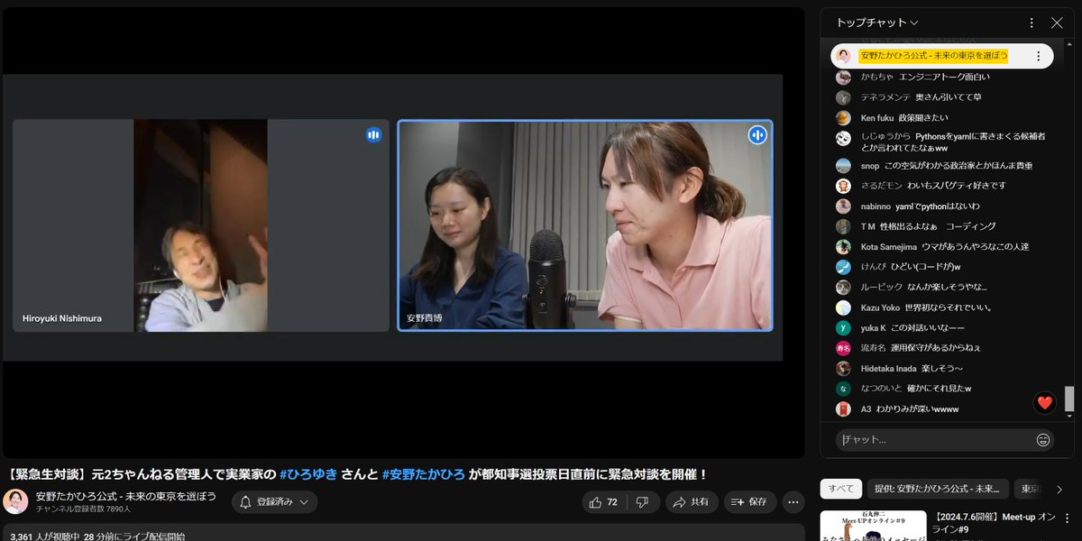Select chat message この対話いいなーー
The image size is (1082, 541).
click(x=928, y=328)
